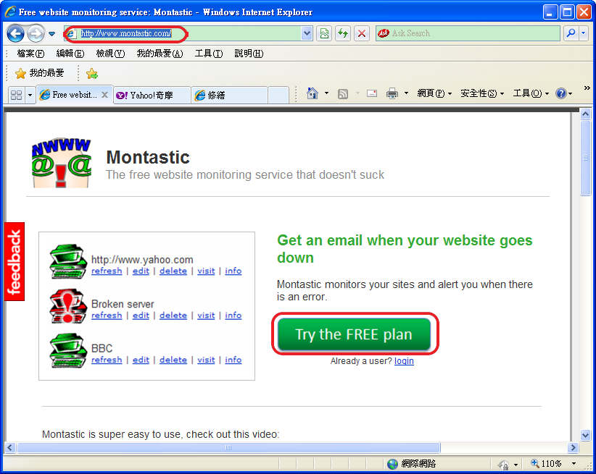The width and height of the screenshot is (596, 474).
Task: Open the 我的最愛(A) menu
Action: [160, 54]
